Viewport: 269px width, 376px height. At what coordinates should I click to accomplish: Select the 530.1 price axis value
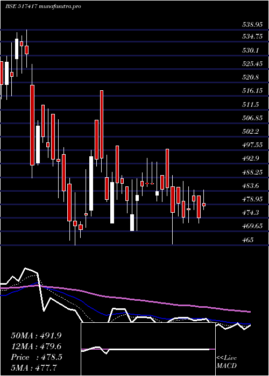[250, 50]
